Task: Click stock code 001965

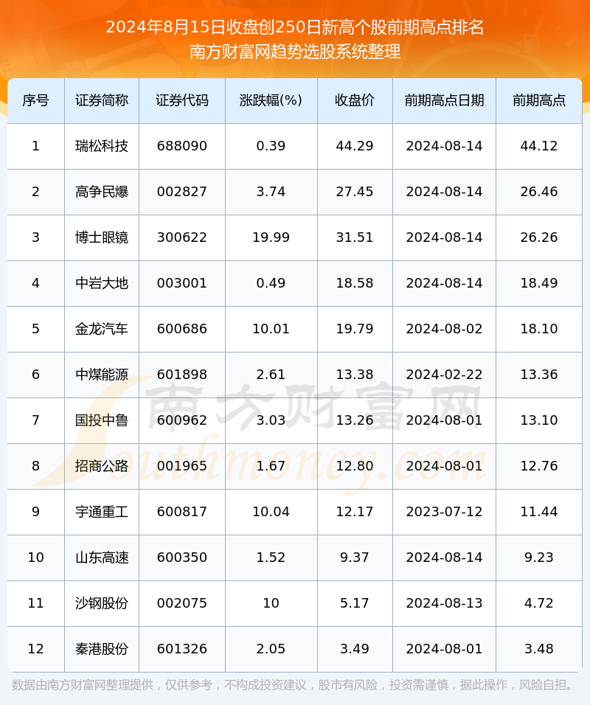Action: click(x=182, y=466)
